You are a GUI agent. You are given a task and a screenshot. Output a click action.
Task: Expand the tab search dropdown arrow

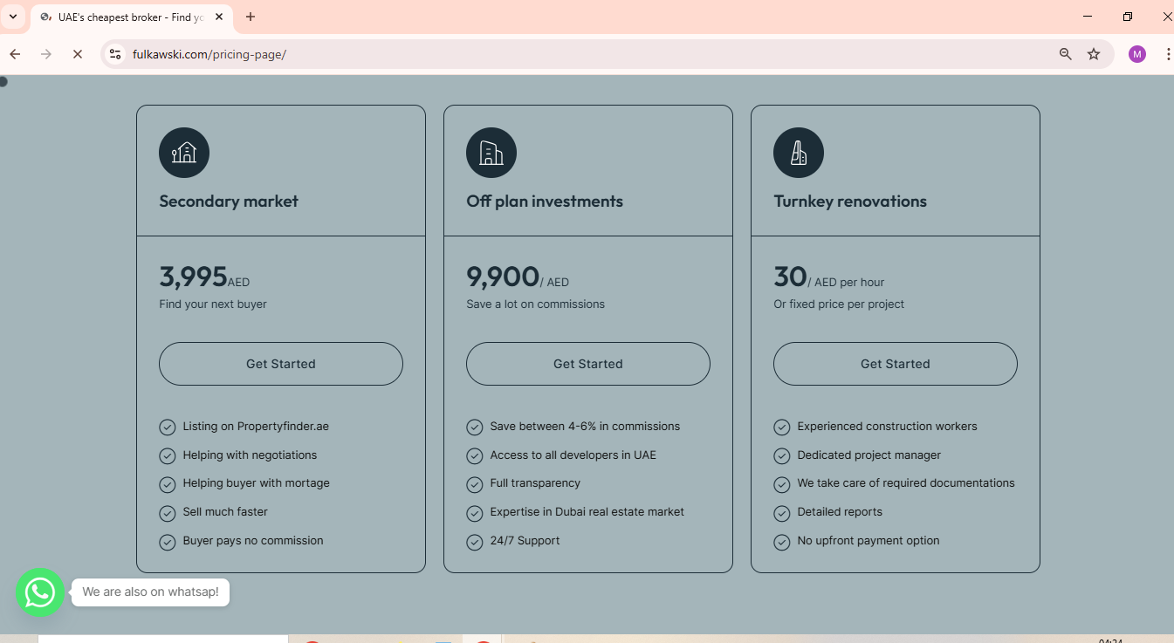pos(13,17)
